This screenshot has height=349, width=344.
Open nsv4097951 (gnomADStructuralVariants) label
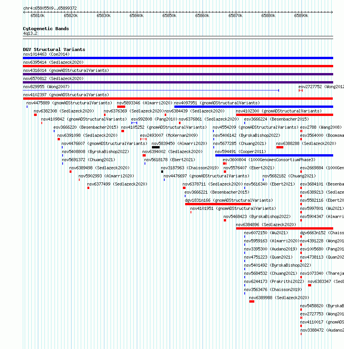(217, 103)
